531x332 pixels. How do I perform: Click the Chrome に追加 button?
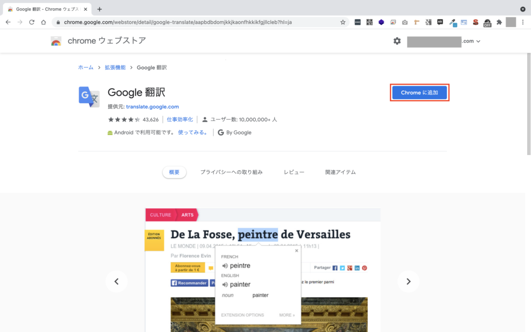click(x=419, y=92)
